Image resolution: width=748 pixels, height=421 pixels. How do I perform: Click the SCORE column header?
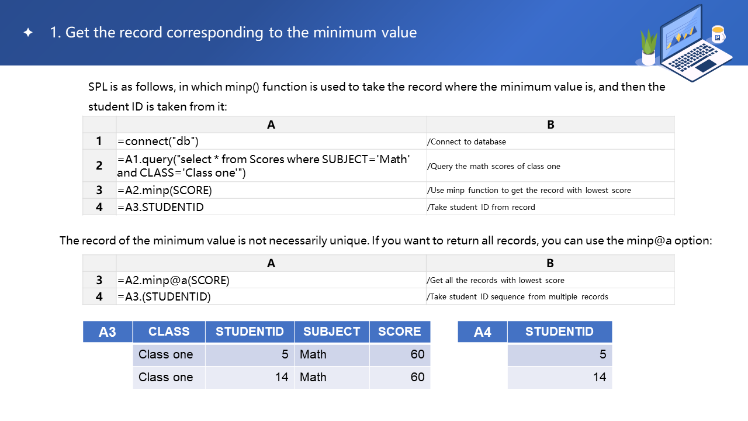pos(400,332)
